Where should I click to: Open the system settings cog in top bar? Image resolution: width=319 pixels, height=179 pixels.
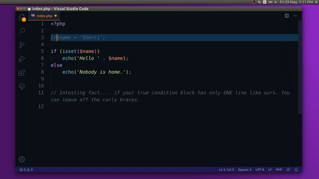coord(317,2)
